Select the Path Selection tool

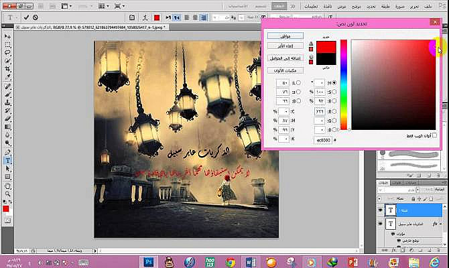[x=8, y=169]
